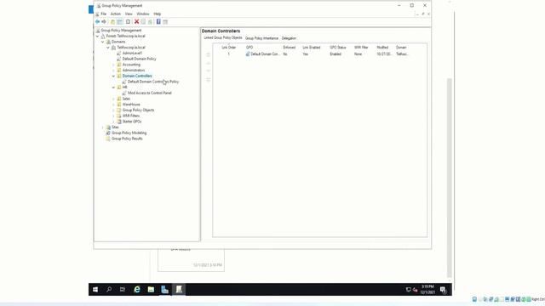Image resolution: width=545 pixels, height=306 pixels.
Task: Open the Action Center notification icon
Action: (x=443, y=289)
